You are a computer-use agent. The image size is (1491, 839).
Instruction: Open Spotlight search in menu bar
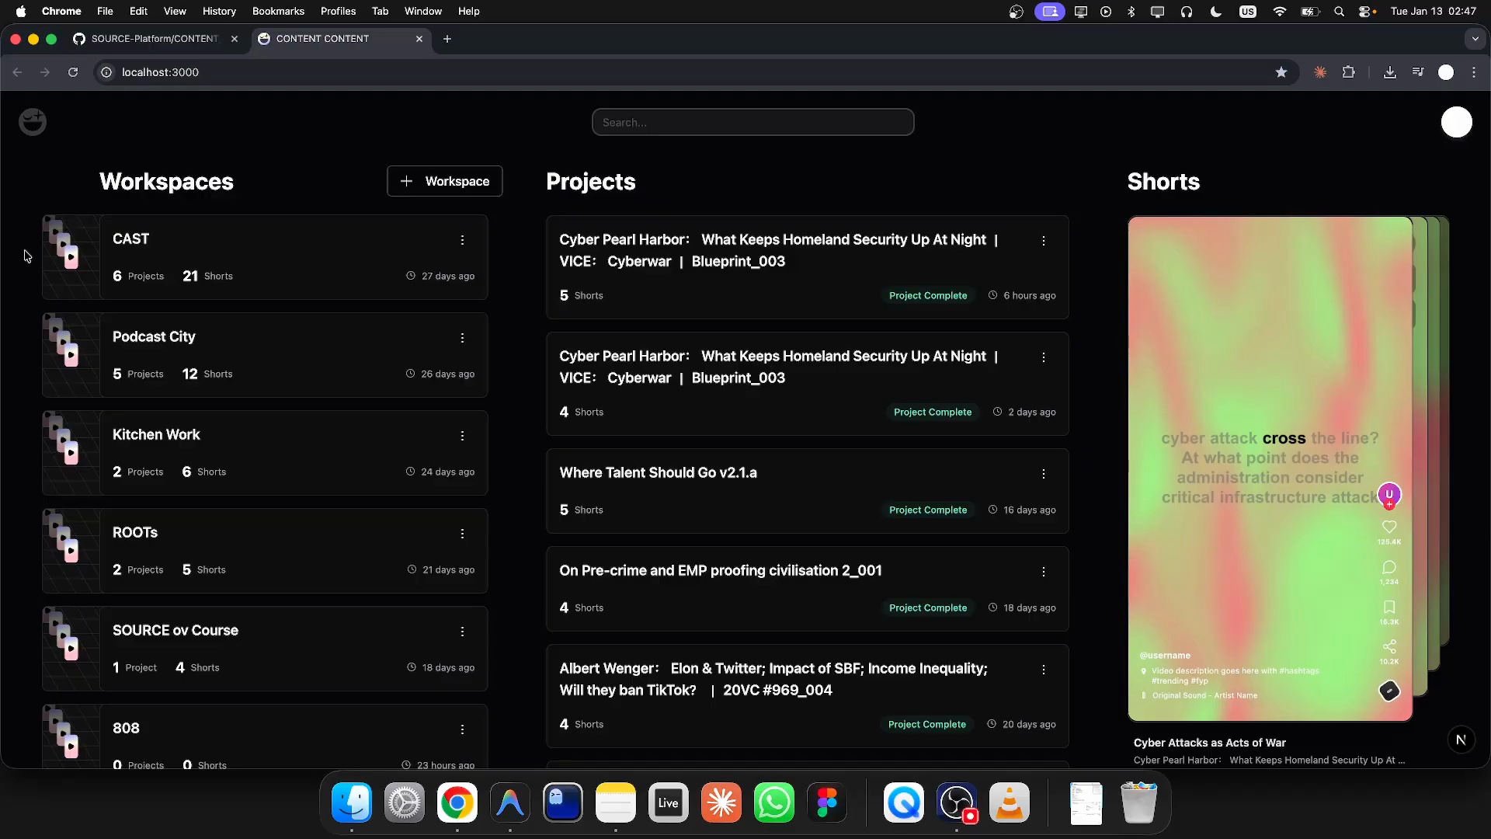tap(1339, 11)
